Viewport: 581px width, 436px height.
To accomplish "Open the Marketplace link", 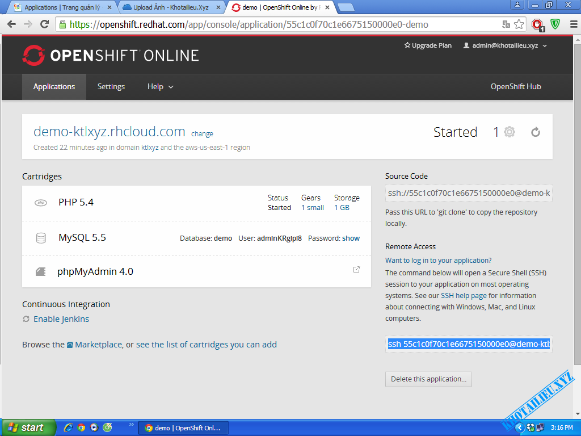I will [x=98, y=345].
